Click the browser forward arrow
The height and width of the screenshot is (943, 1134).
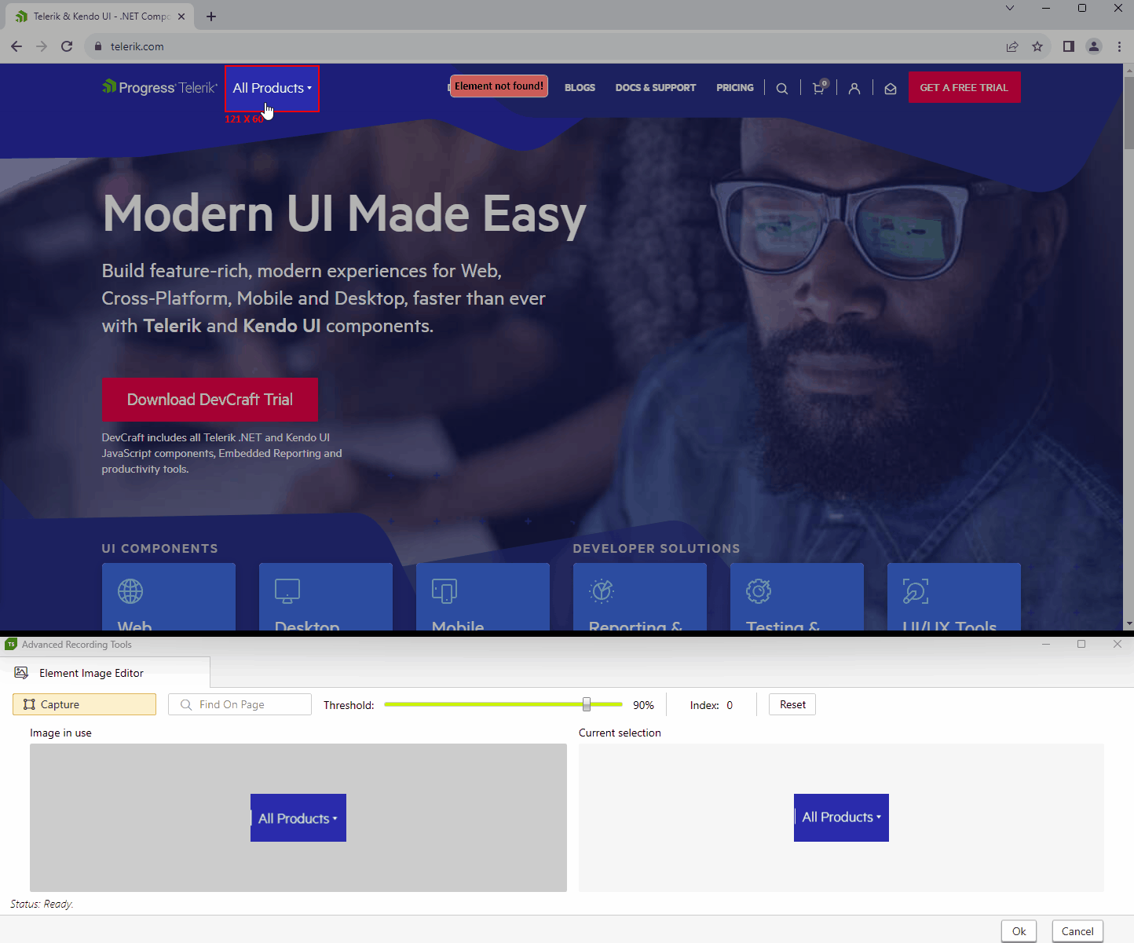coord(42,46)
